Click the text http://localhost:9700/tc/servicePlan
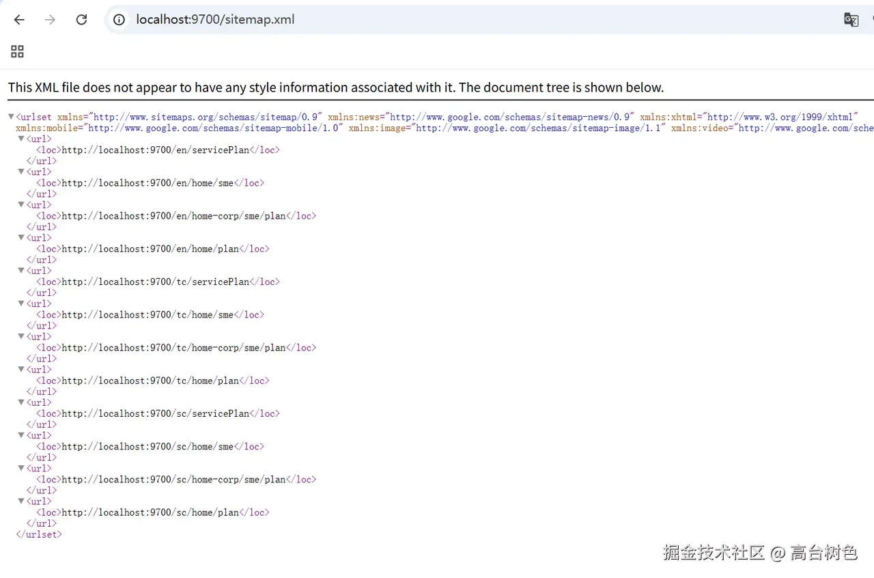874x578 pixels. pyautogui.click(x=156, y=281)
